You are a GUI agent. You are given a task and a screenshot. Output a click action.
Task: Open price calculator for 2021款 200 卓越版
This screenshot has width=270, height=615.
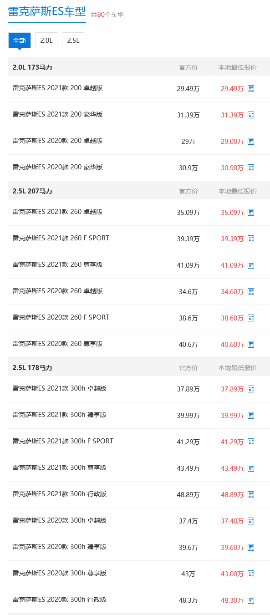tap(251, 89)
